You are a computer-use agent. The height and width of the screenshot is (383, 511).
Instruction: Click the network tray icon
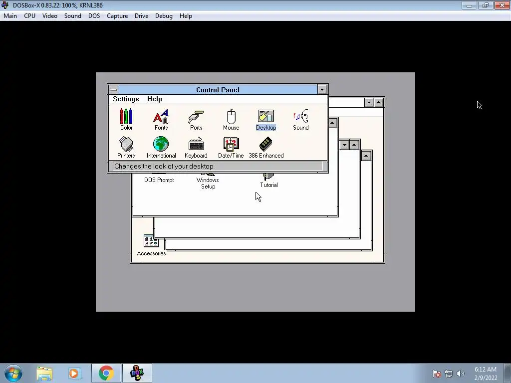pyautogui.click(x=449, y=374)
